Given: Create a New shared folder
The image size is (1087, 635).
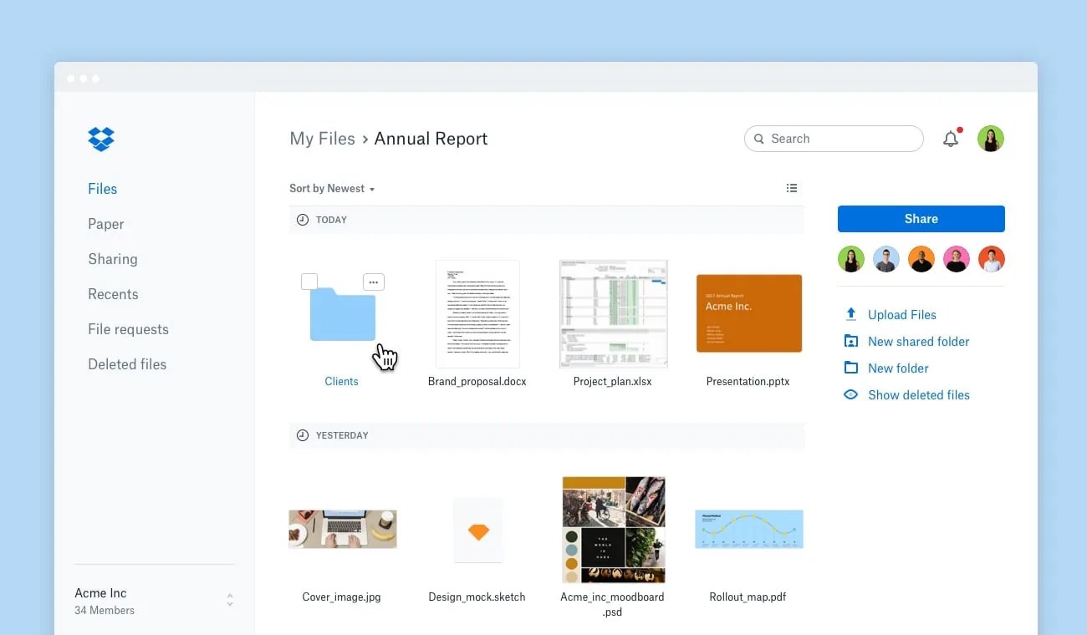Looking at the screenshot, I should click(918, 341).
